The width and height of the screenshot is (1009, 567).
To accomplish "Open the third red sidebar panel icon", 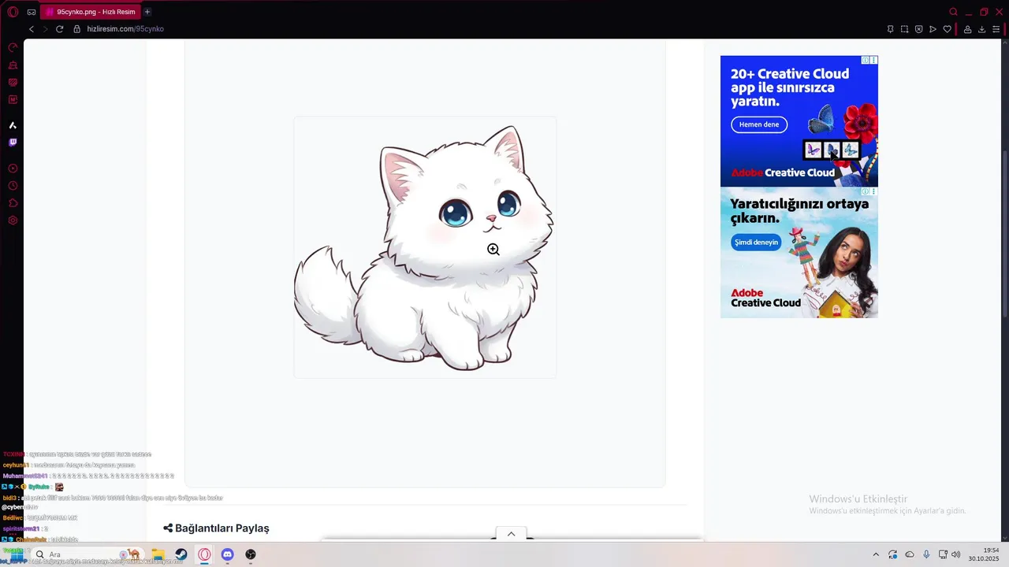I will coord(13,83).
